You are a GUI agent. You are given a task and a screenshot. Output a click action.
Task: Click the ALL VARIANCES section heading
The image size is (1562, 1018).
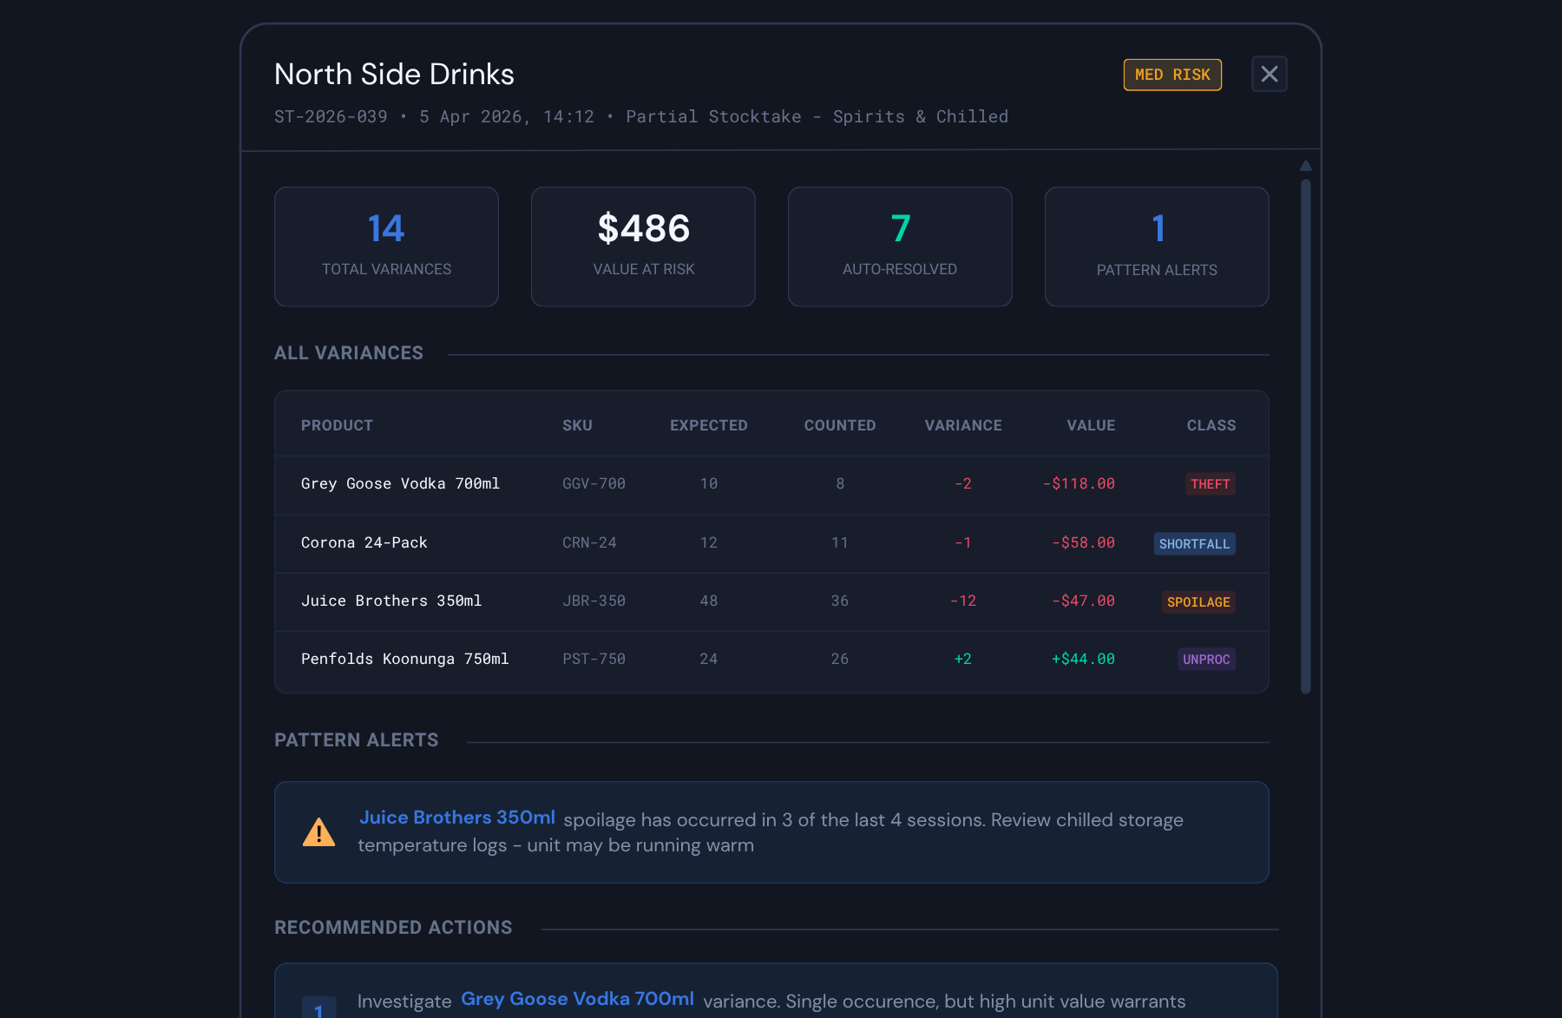point(349,353)
